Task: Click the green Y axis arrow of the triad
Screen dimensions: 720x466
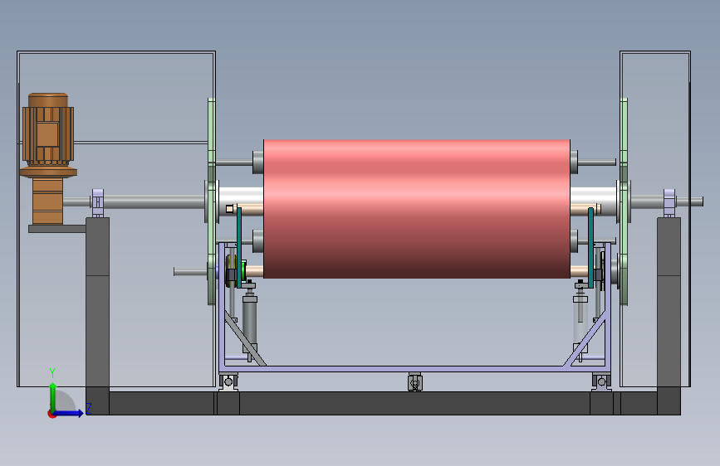Action: click(x=52, y=397)
